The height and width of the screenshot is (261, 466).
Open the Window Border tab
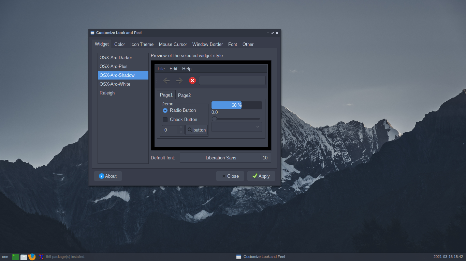[208, 44]
